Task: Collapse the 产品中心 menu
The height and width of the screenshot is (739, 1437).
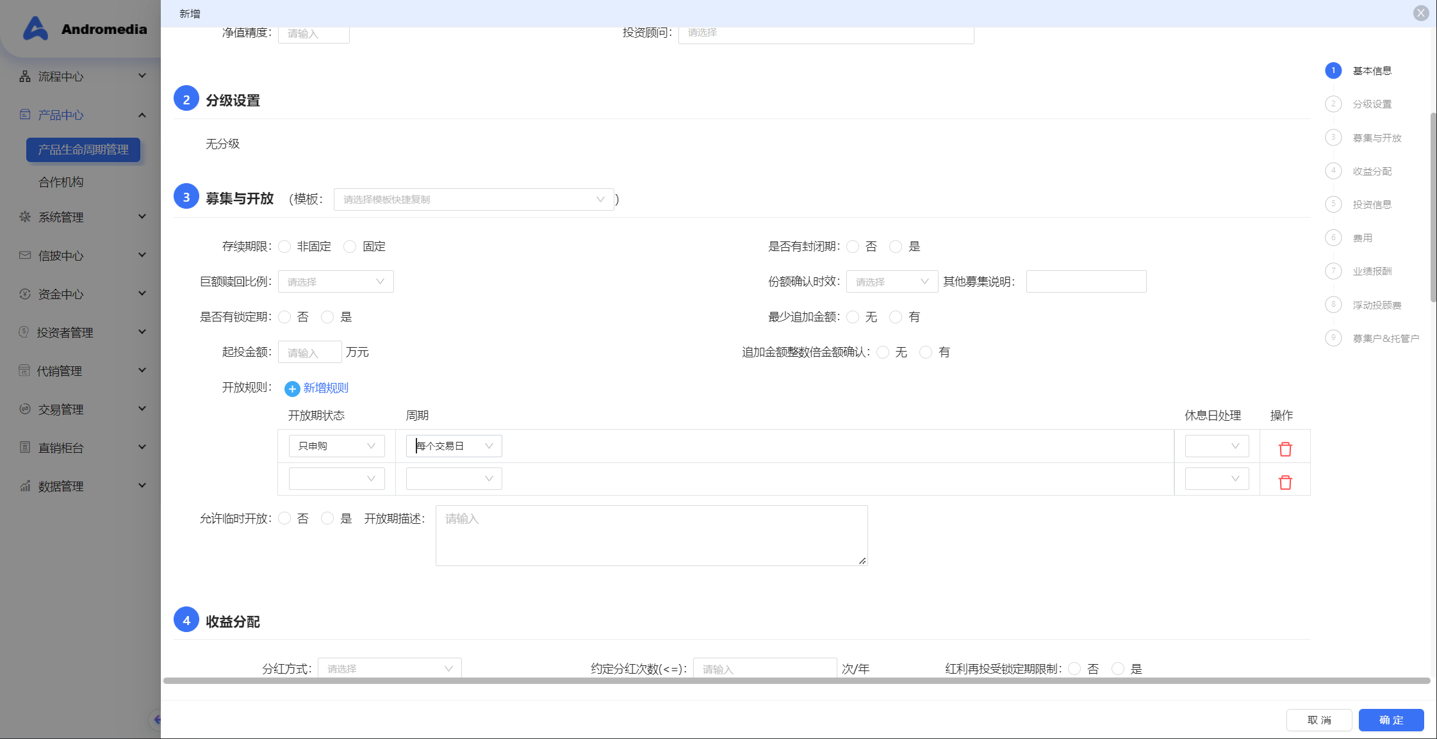Action: [142, 115]
